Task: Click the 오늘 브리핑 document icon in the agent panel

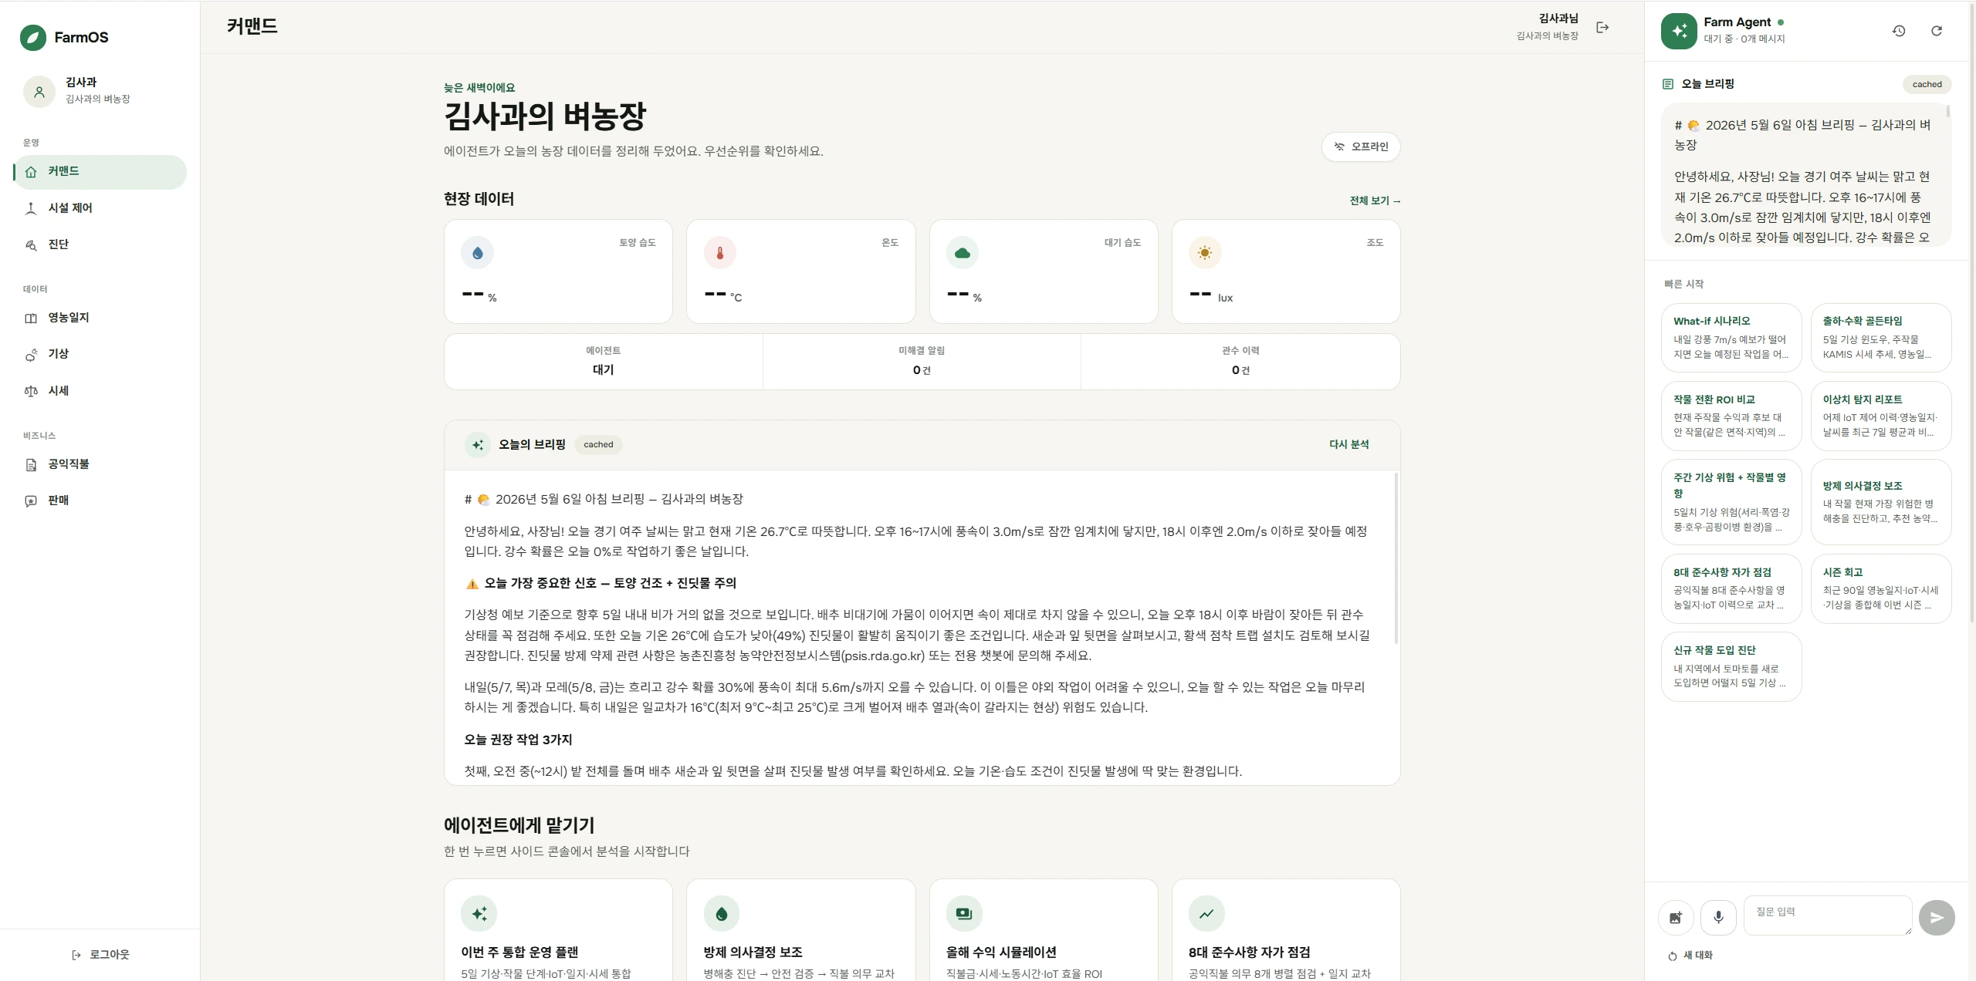Action: tap(1668, 84)
